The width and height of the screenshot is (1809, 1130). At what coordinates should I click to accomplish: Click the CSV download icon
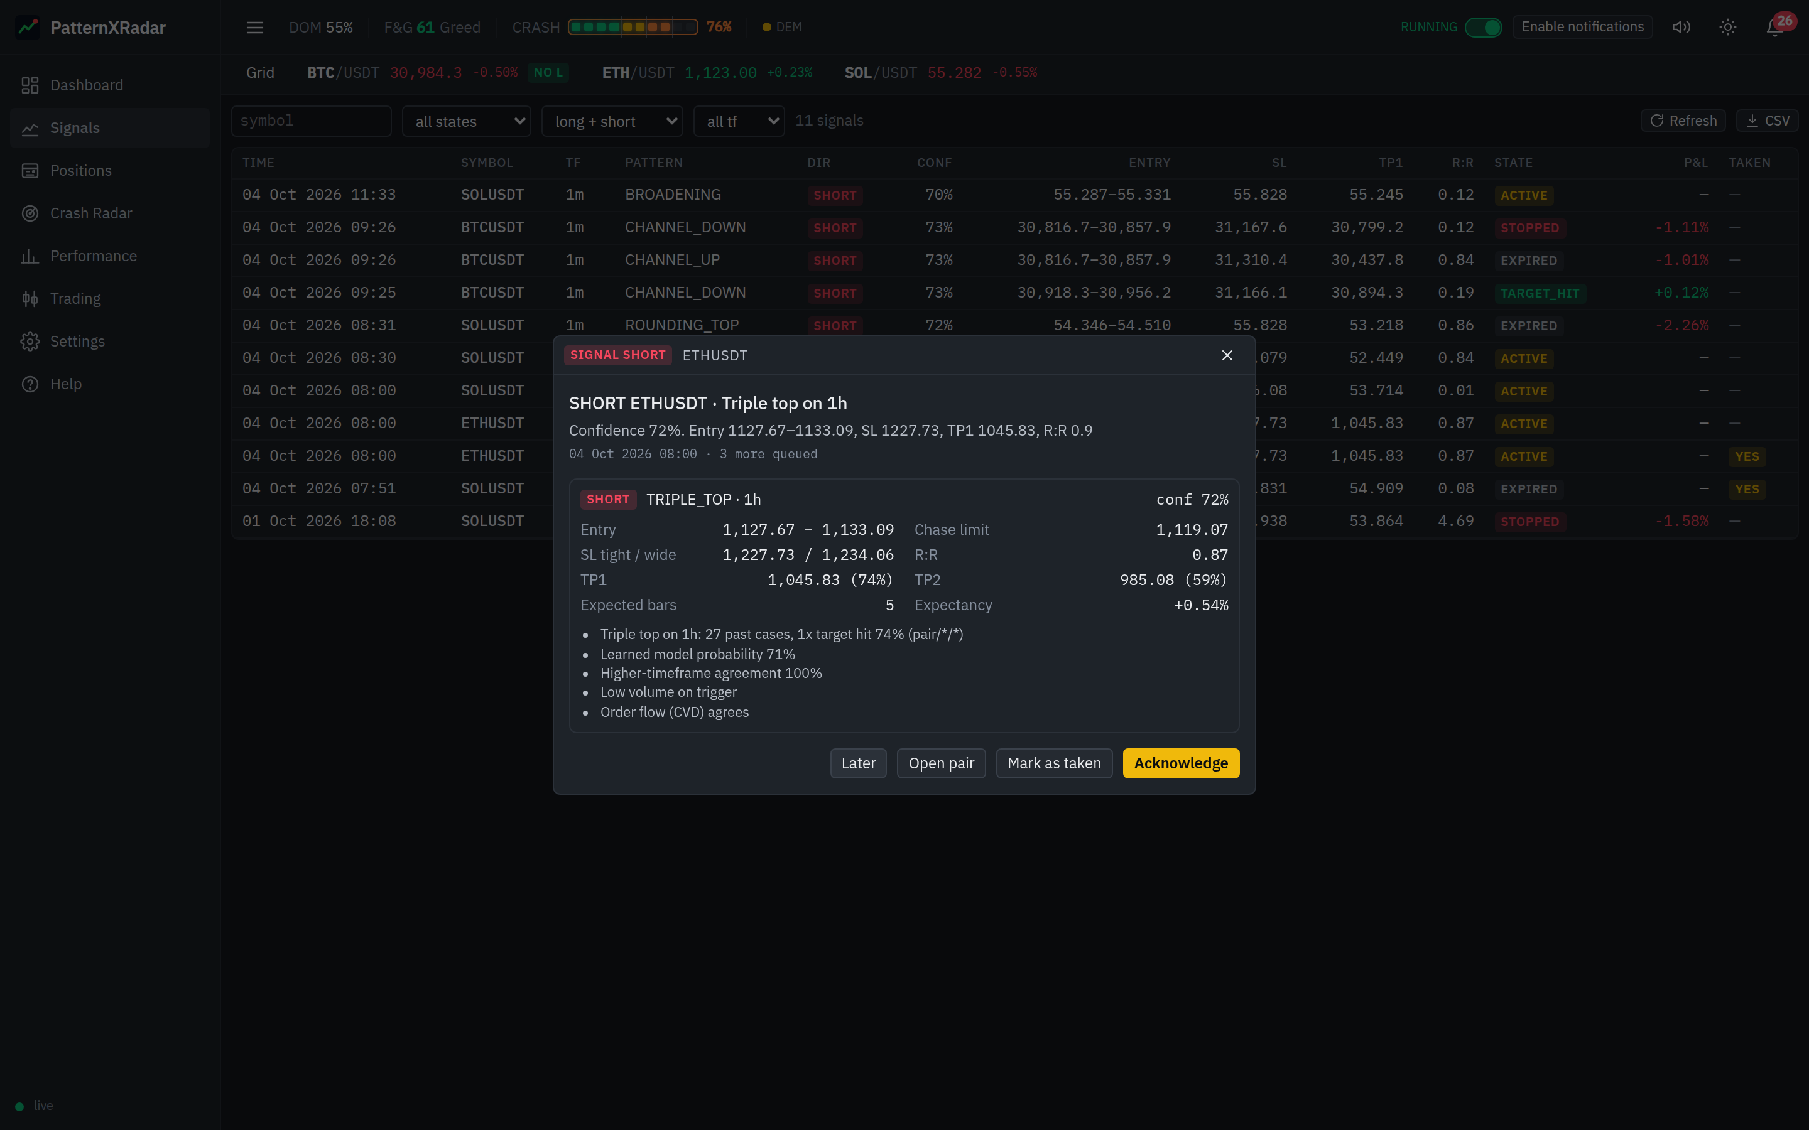[1752, 121]
